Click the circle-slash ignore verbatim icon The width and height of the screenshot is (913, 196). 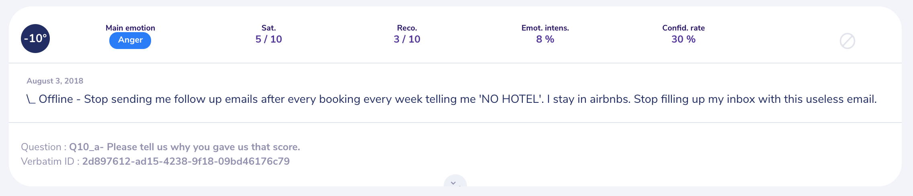tap(847, 41)
